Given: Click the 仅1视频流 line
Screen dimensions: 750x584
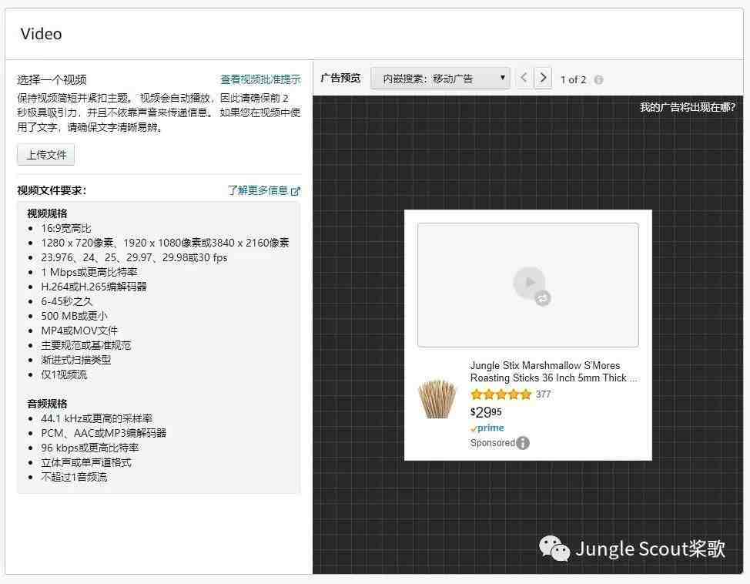Looking at the screenshot, I should click(x=64, y=374).
